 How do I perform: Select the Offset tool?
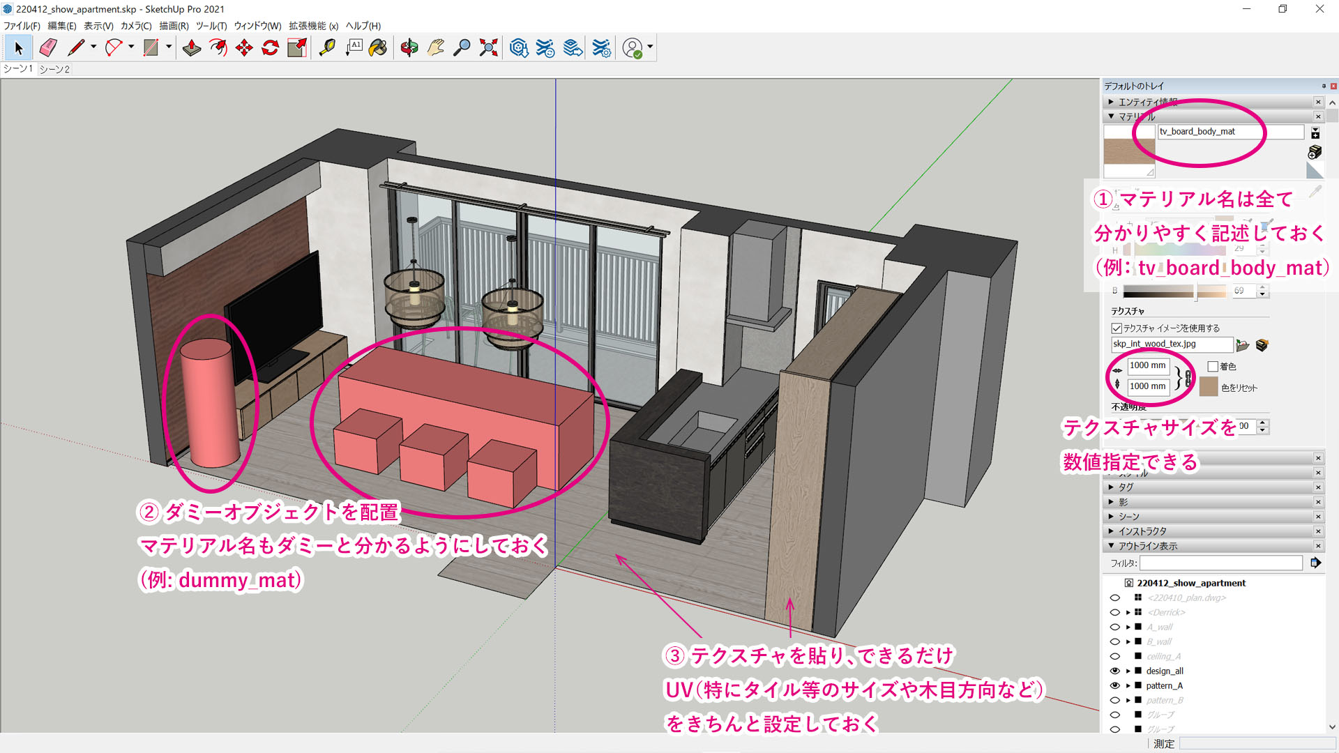pyautogui.click(x=218, y=48)
